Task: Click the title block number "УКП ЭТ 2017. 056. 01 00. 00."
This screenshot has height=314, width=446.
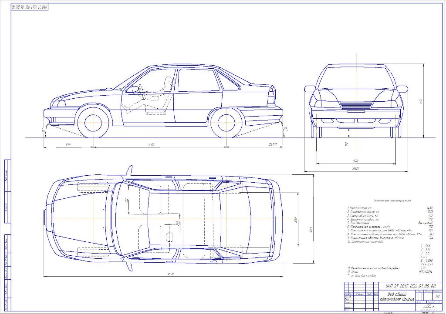Action: click(410, 286)
